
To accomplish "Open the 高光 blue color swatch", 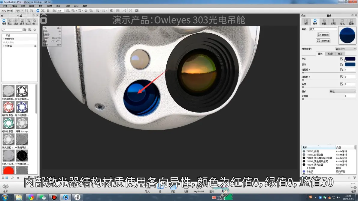I will 350,64.
